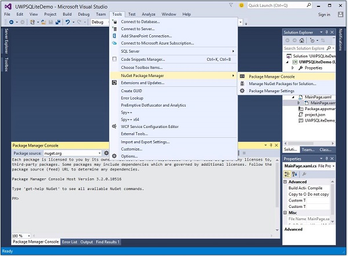Open Package Manager Console settings gear
The image size is (348, 256).
106,153
